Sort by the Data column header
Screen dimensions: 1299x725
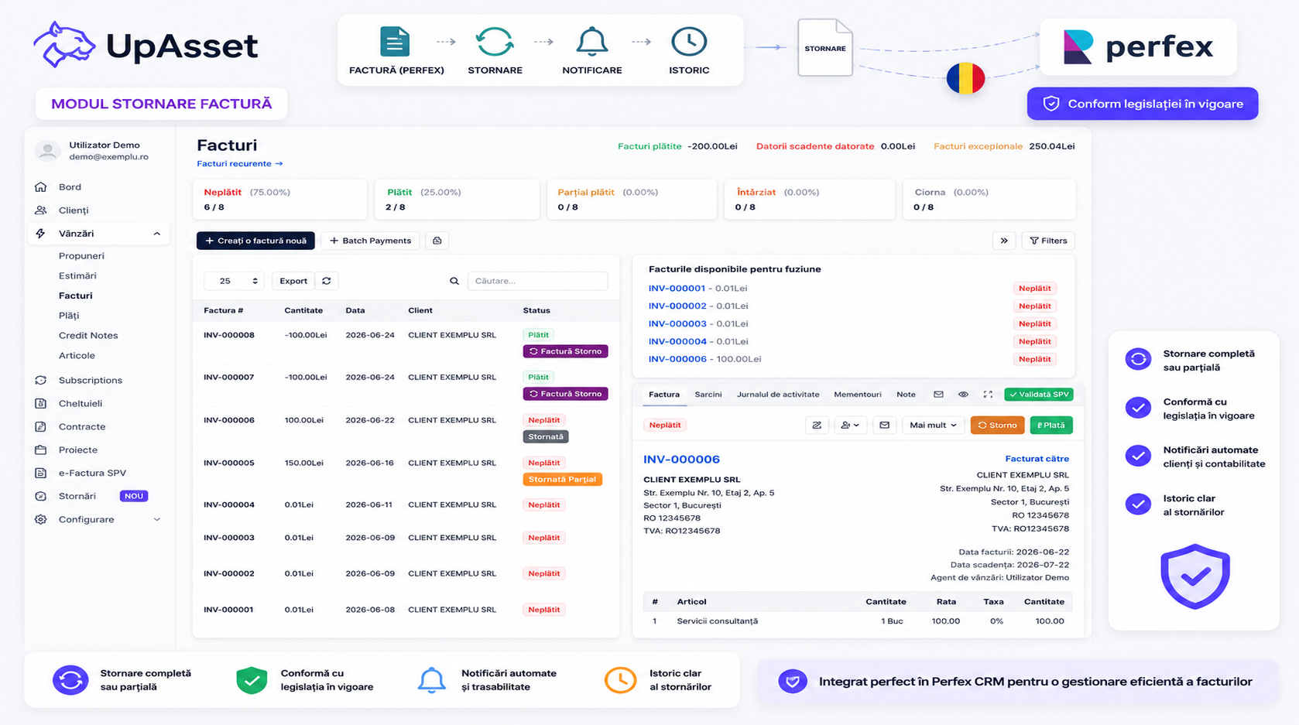(355, 310)
